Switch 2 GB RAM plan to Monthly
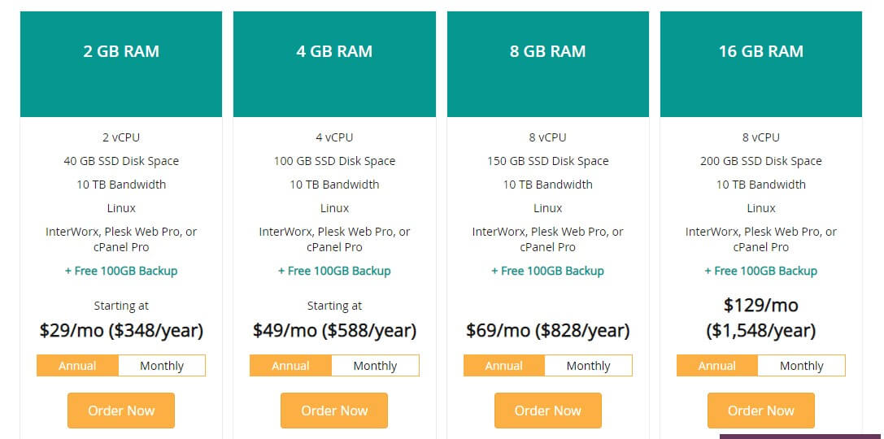The image size is (884, 439). click(162, 365)
